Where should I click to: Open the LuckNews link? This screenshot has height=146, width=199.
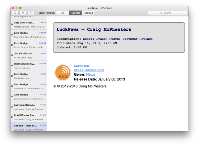click(x=81, y=66)
